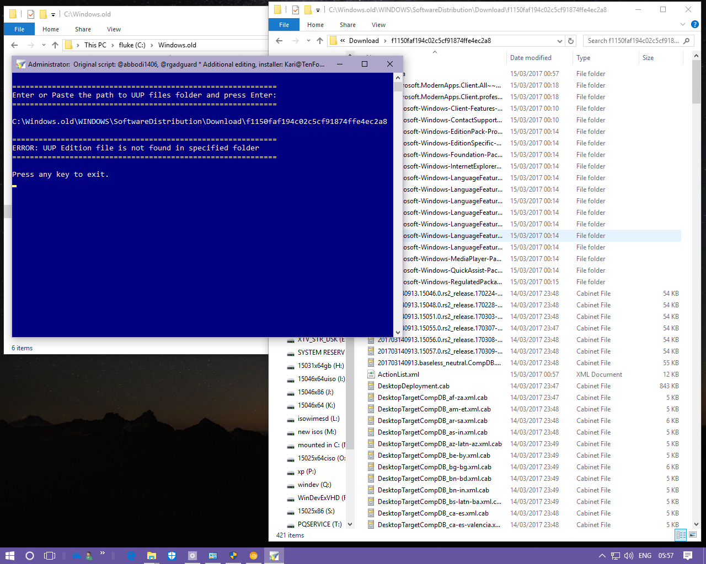
Task: Open View tab in the Windows.old window
Action: (x=114, y=29)
